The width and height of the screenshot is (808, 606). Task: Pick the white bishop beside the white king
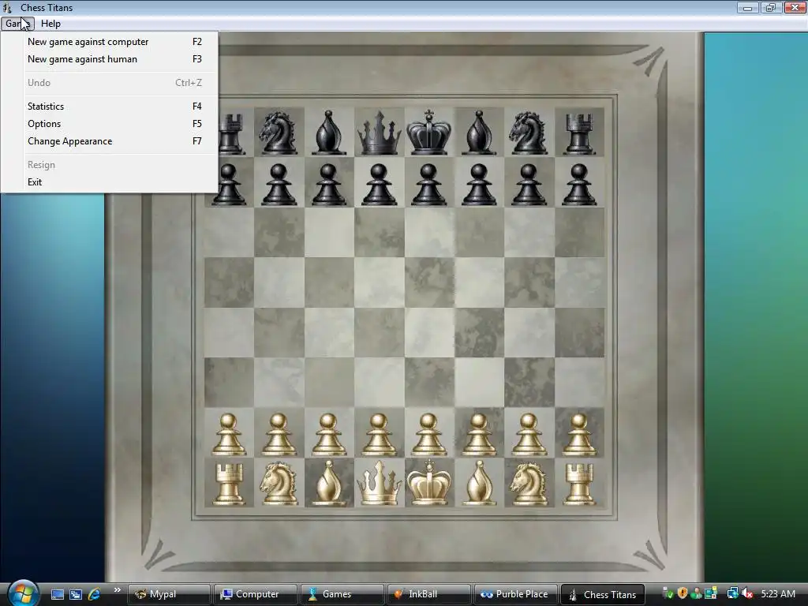click(479, 484)
